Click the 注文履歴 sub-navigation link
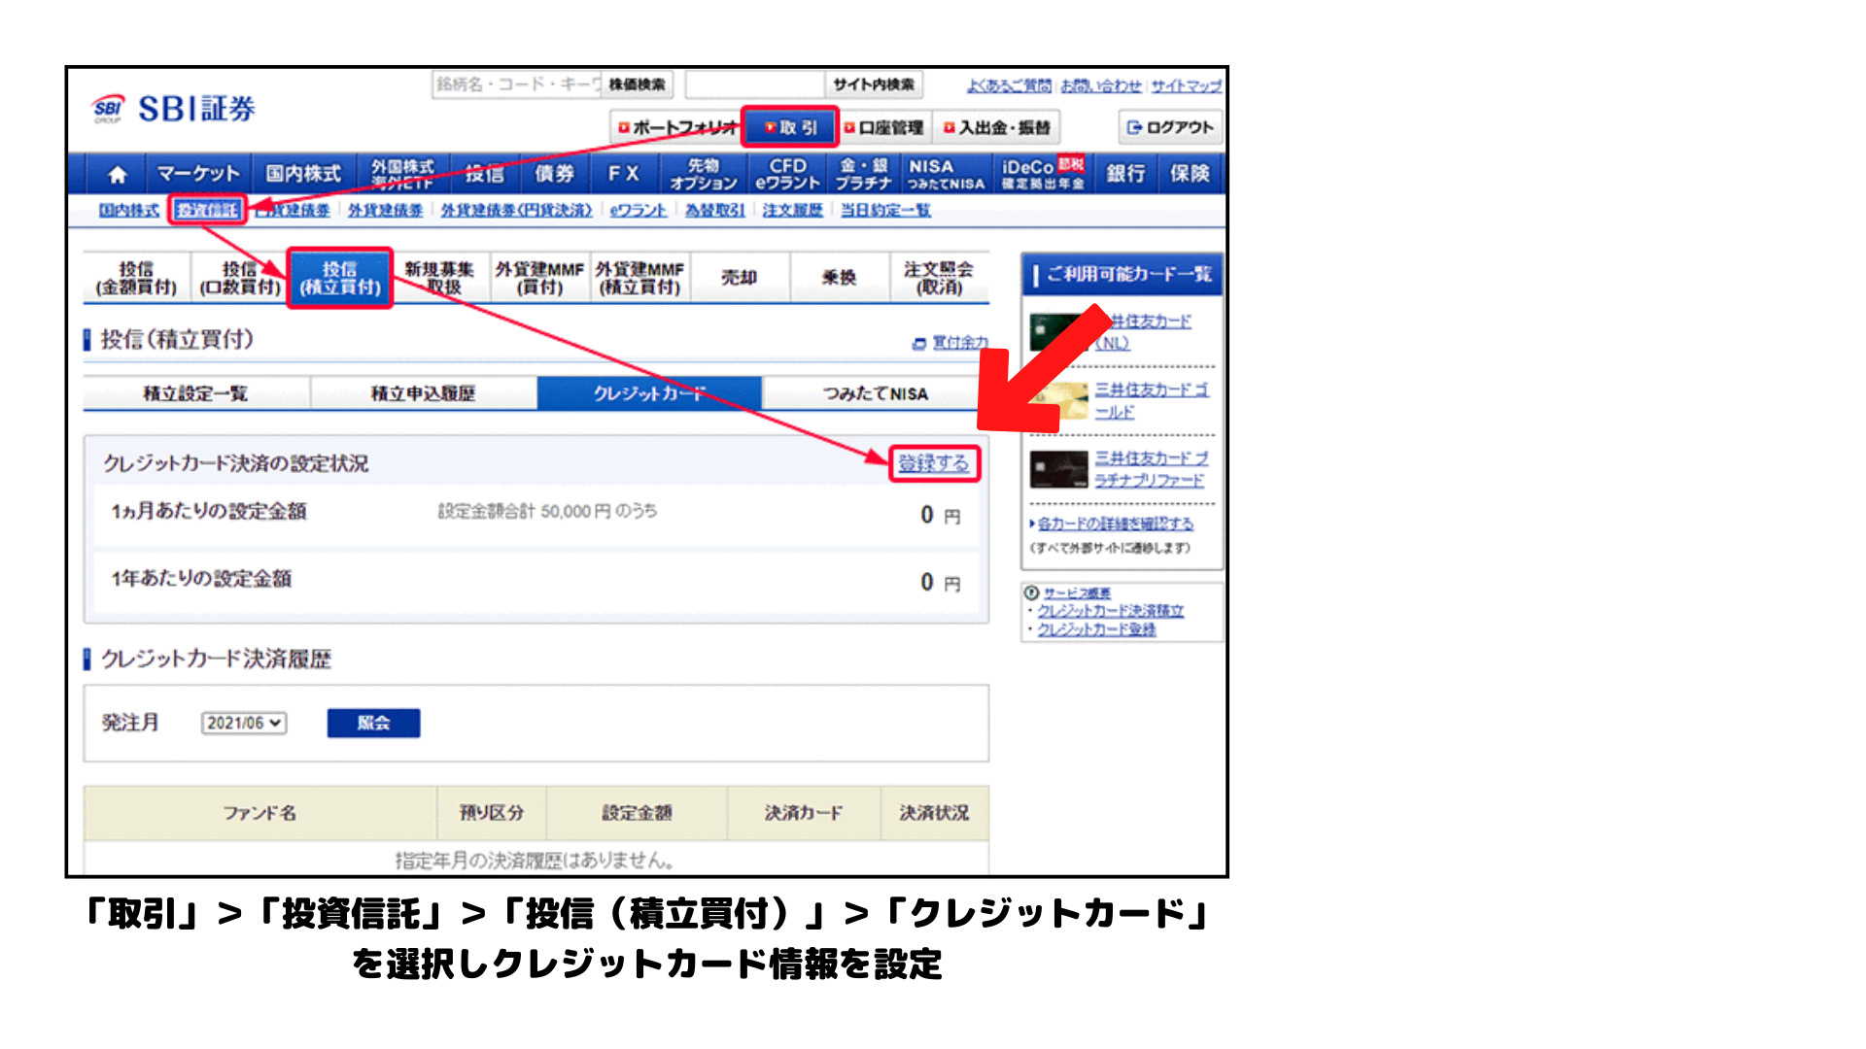 792,211
